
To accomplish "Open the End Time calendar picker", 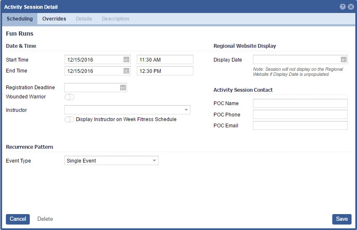I will coord(126,71).
